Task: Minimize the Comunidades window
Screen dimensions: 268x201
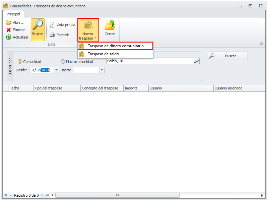Action: tap(240, 6)
